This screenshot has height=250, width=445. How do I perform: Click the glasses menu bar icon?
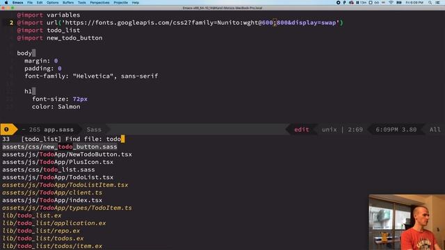click(x=377, y=3)
